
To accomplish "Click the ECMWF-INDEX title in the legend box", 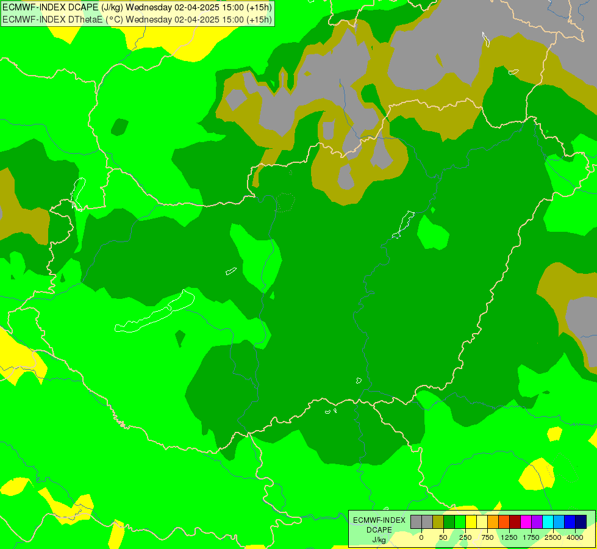I will (379, 520).
